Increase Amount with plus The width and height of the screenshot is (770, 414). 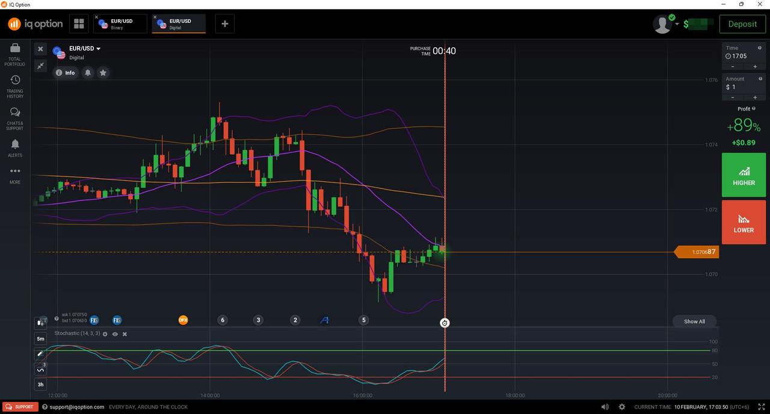click(x=755, y=97)
